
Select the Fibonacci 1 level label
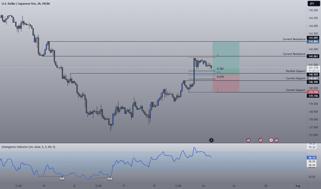(x=218, y=90)
